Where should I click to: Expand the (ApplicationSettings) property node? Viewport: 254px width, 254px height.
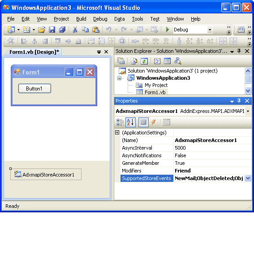point(117,133)
